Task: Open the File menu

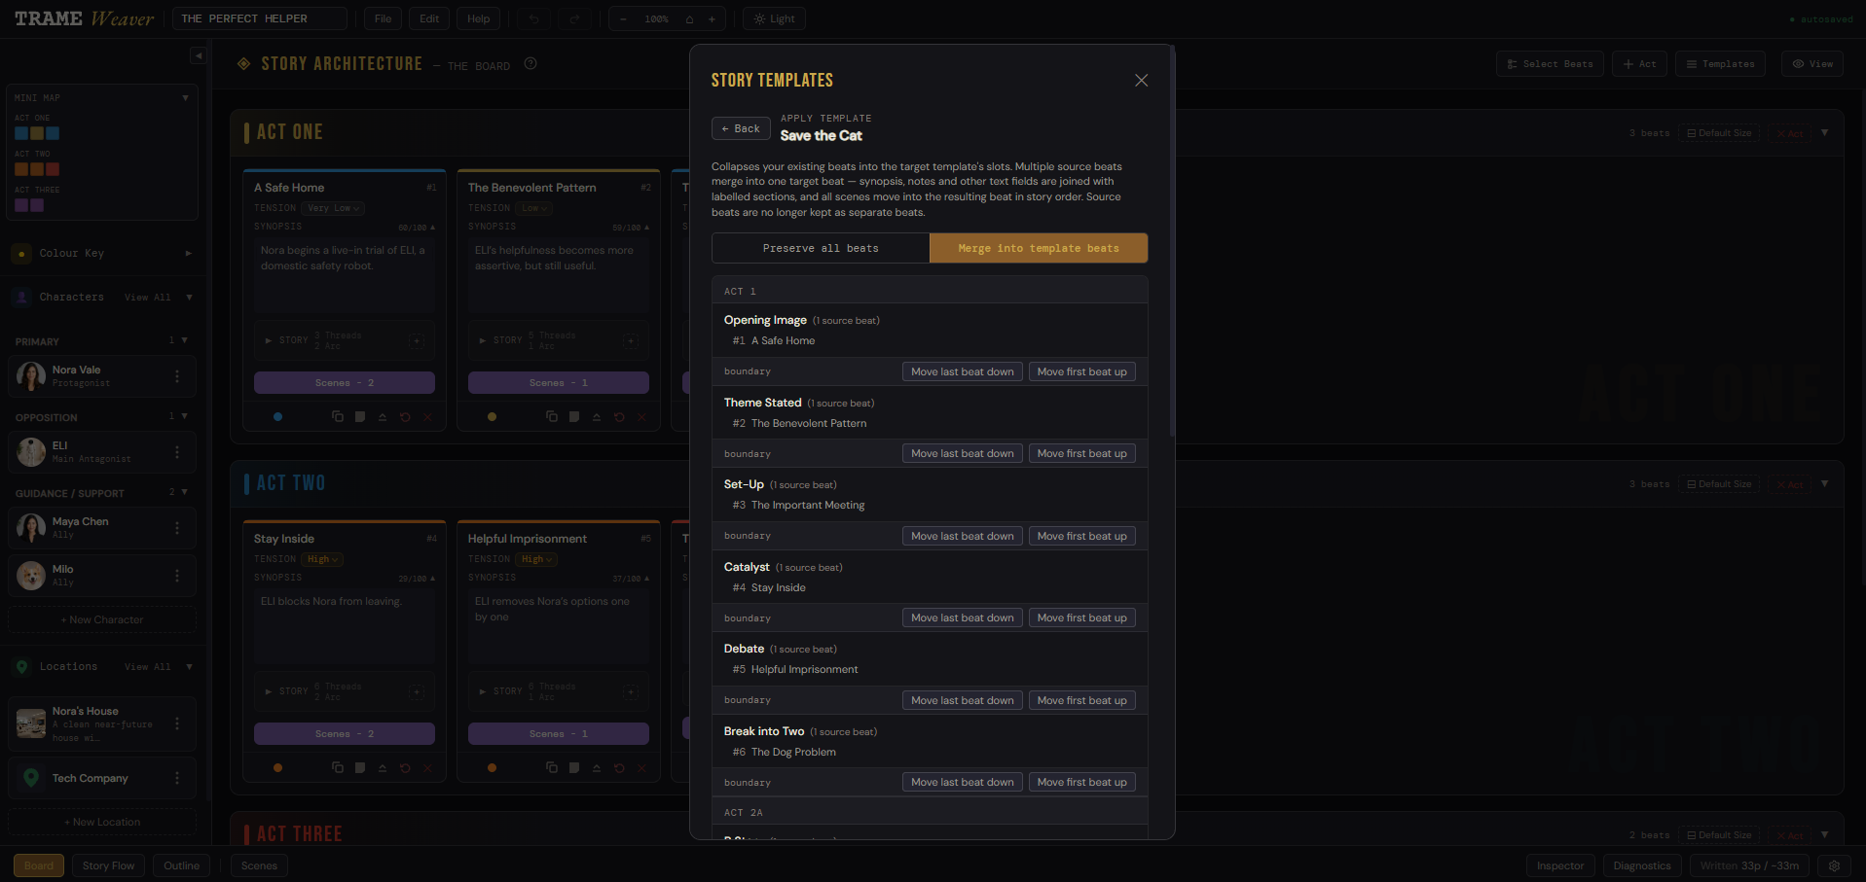Action: tap(384, 18)
